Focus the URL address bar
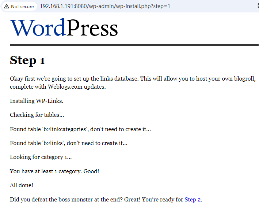The width and height of the screenshot is (259, 215). click(x=110, y=6)
